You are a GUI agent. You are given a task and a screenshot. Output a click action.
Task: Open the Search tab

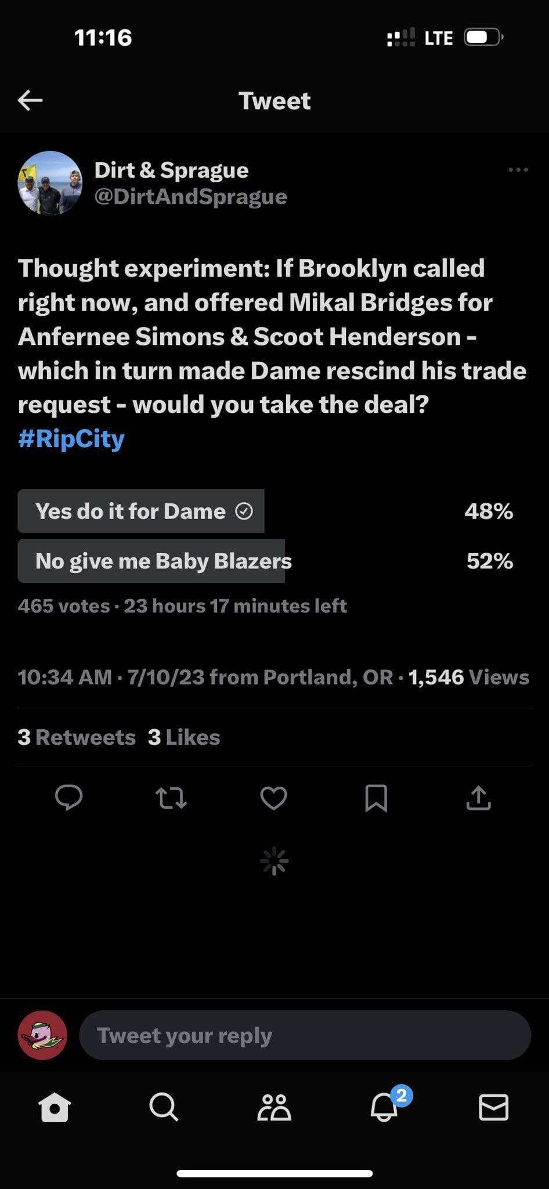coord(164,1107)
